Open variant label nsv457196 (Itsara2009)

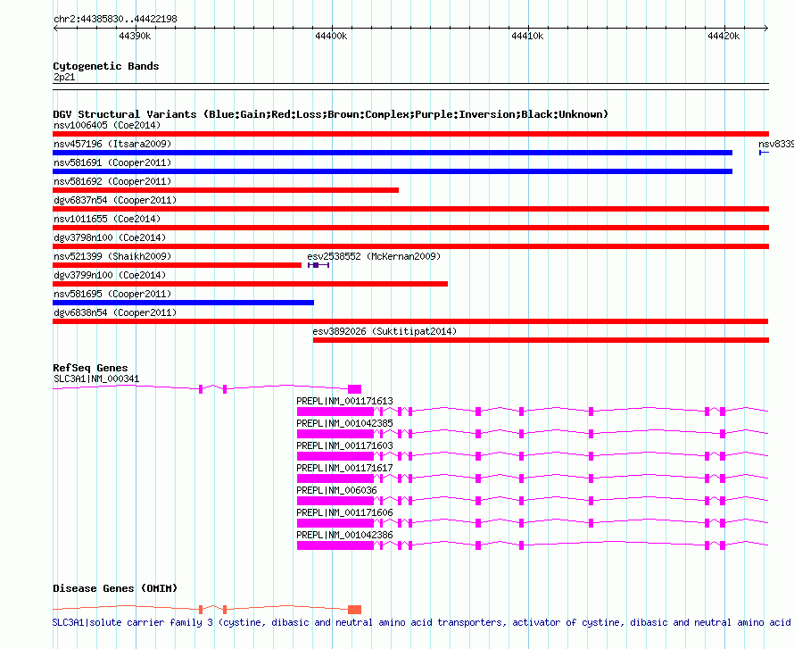[x=112, y=144]
